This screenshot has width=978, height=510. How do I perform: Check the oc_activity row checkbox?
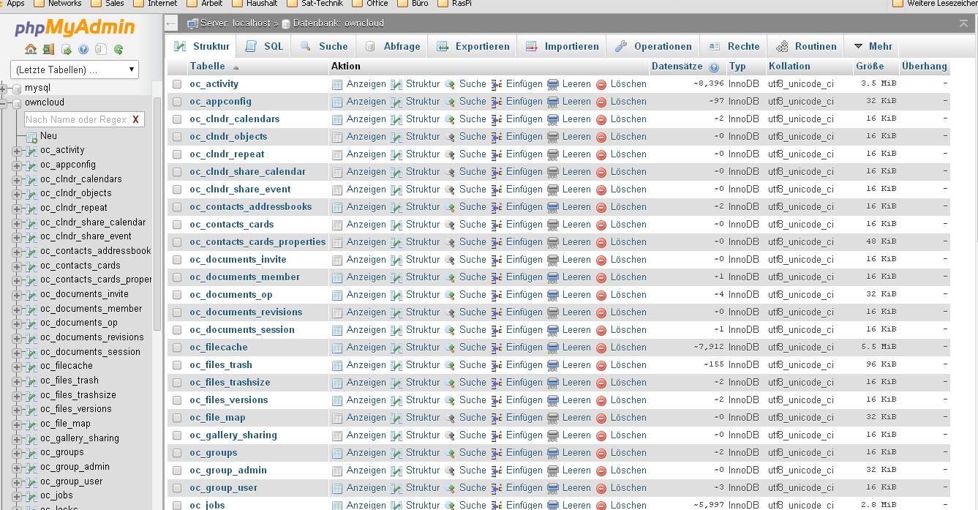click(x=177, y=84)
